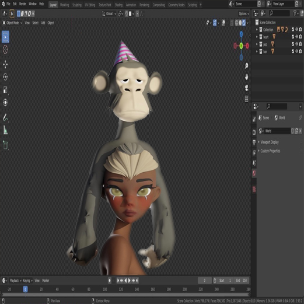Open the World properties tab icon
The image size is (304, 304).
(254, 173)
